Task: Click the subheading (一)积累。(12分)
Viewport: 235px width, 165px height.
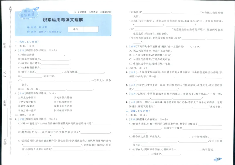Action: click(x=136, y=115)
